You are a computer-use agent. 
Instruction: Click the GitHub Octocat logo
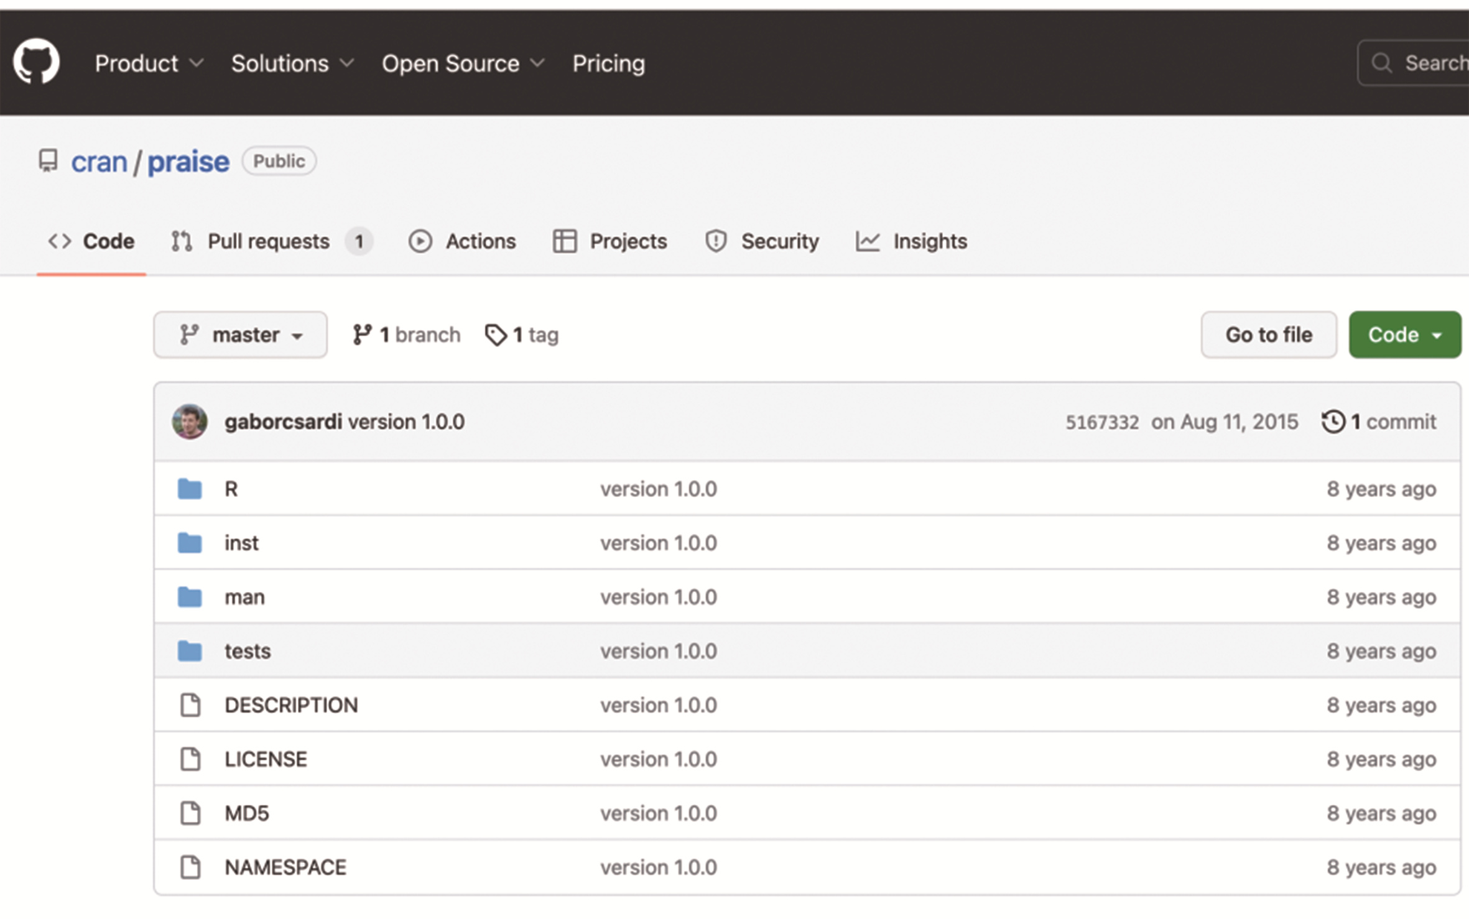coord(36,62)
